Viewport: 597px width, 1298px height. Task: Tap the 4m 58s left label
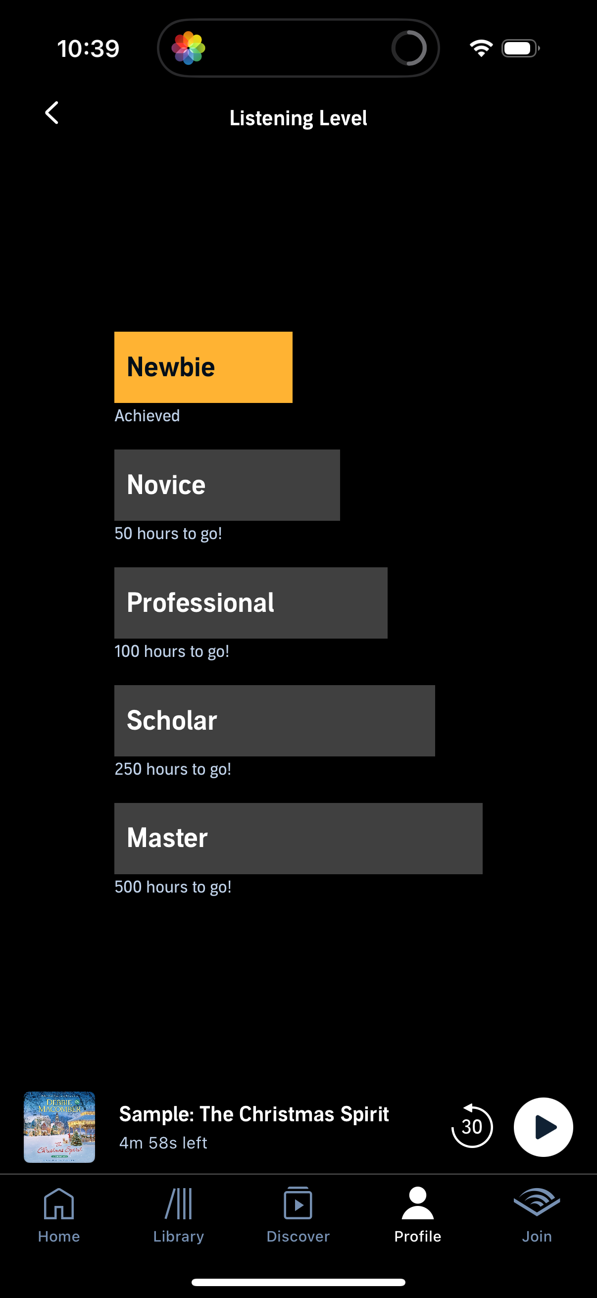tap(162, 1143)
